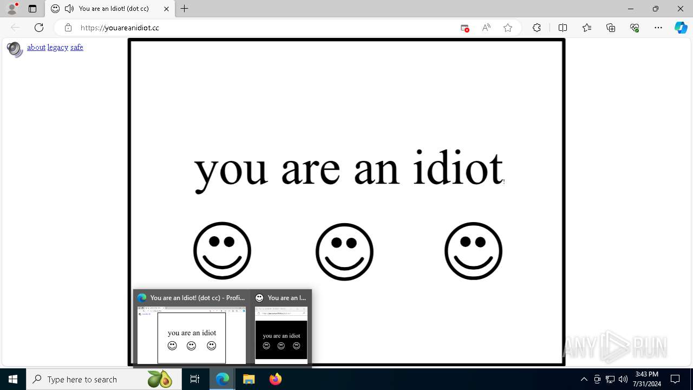The width and height of the screenshot is (693, 390).
Task: Open the volume control in the system tray
Action: 623,379
